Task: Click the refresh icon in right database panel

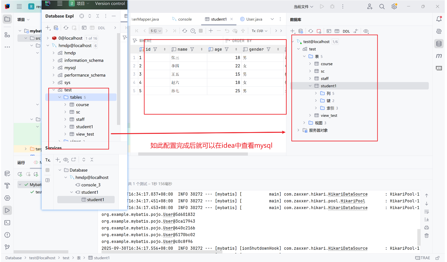Action: [x=311, y=31]
